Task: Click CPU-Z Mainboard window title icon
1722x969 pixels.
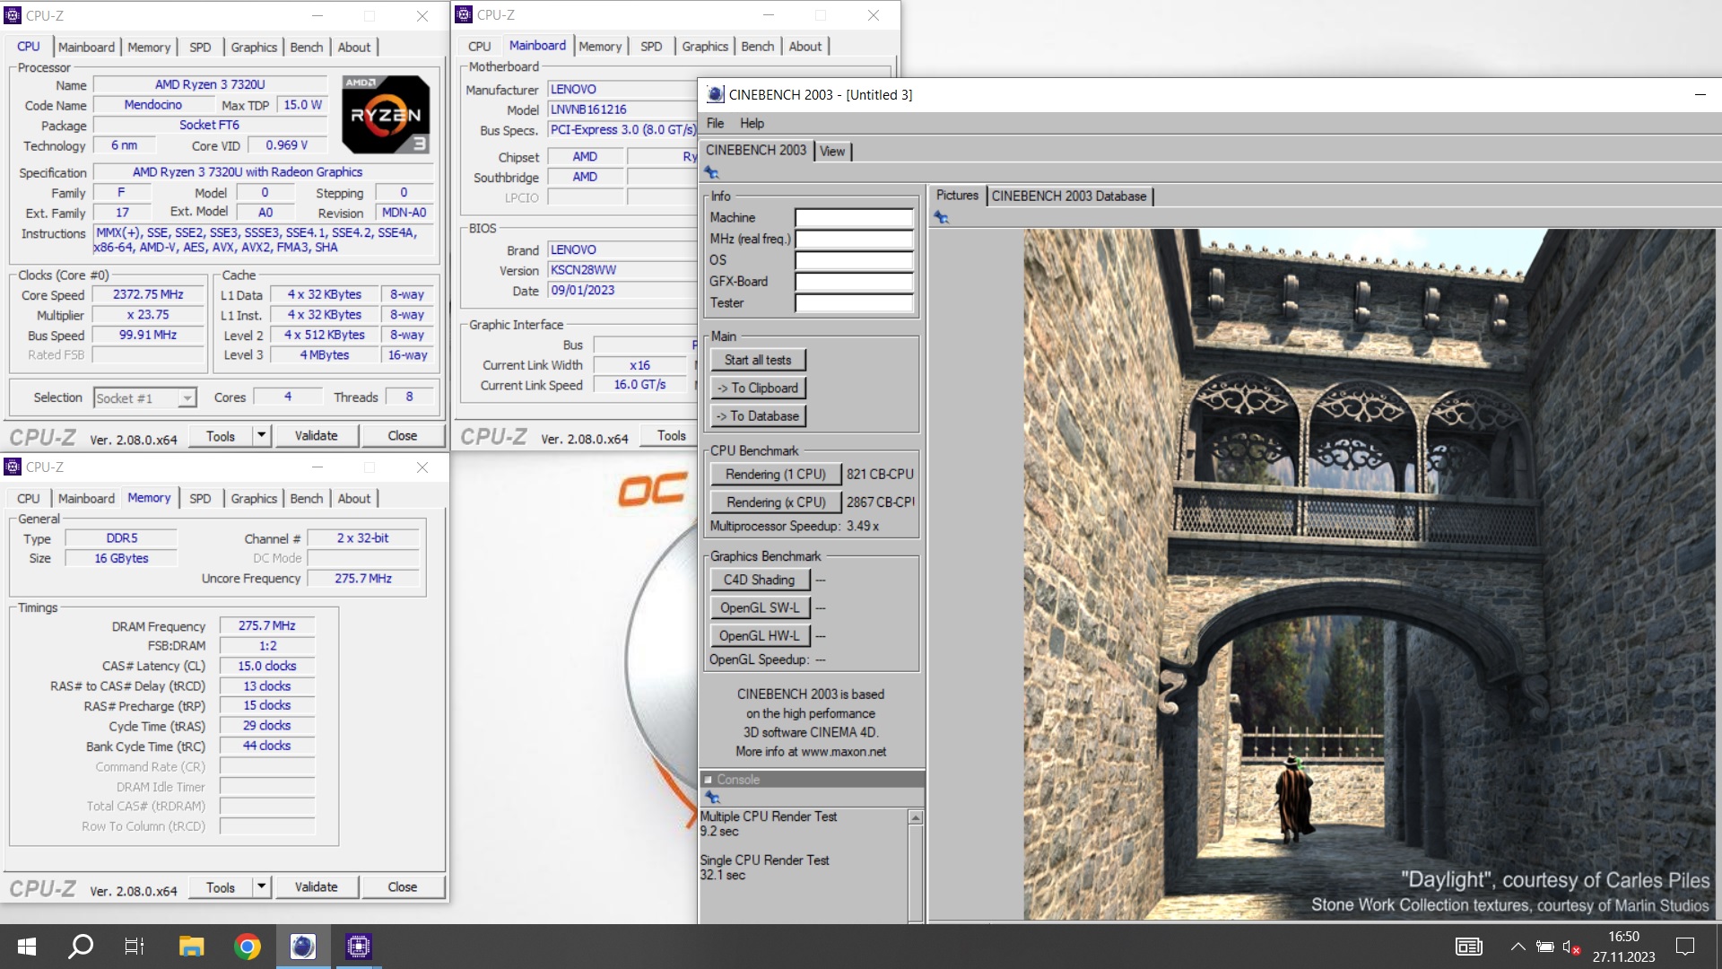Action: tap(464, 14)
